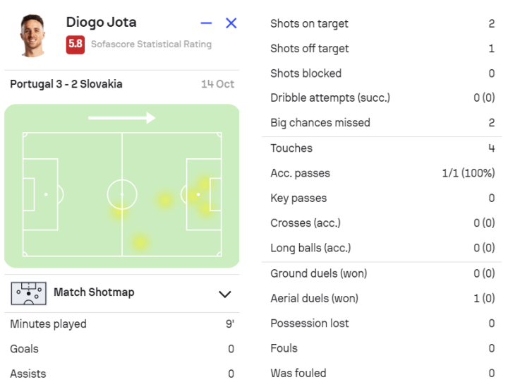Open the Portugal 3 - 2 Slovakia match
The width and height of the screenshot is (508, 392).
click(x=66, y=84)
